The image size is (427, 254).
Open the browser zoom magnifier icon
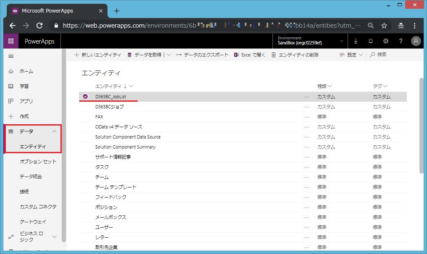click(x=371, y=26)
